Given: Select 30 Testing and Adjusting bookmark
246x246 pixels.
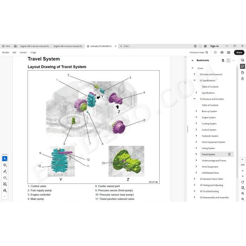Looking at the screenshot, I should pyautogui.click(x=211, y=185).
